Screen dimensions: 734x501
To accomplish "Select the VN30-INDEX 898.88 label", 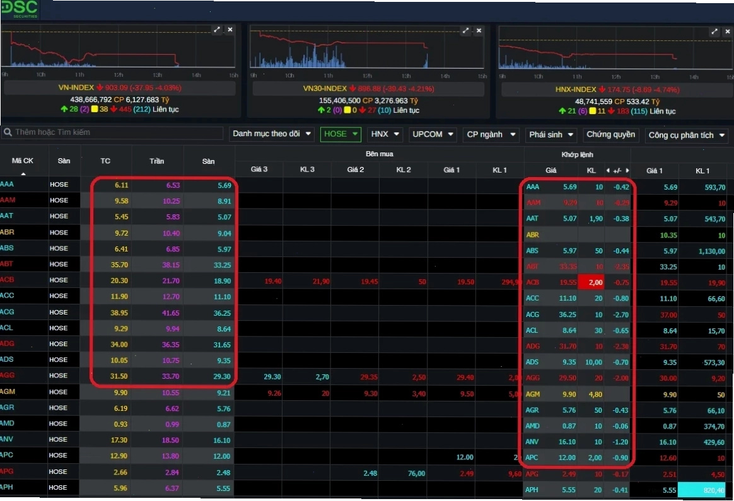I will 368,88.
